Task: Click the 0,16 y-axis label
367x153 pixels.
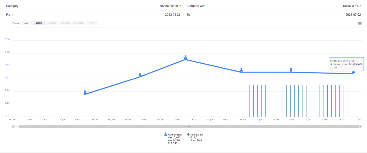Action: point(7,103)
